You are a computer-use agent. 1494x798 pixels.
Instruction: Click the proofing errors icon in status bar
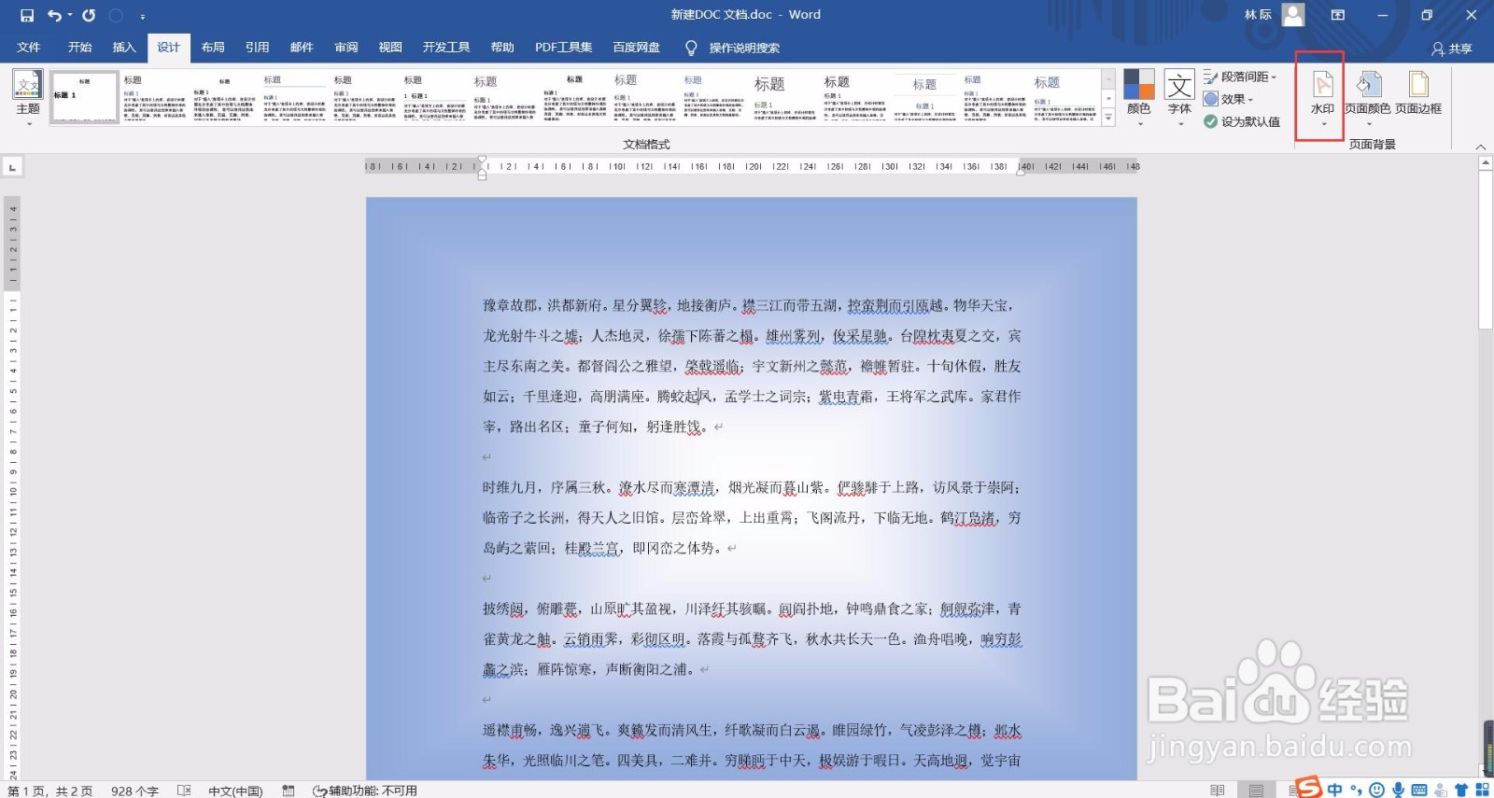184,791
